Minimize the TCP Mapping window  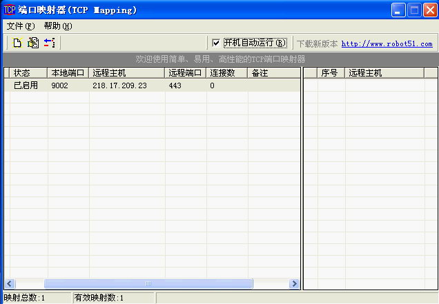[x=398, y=10]
